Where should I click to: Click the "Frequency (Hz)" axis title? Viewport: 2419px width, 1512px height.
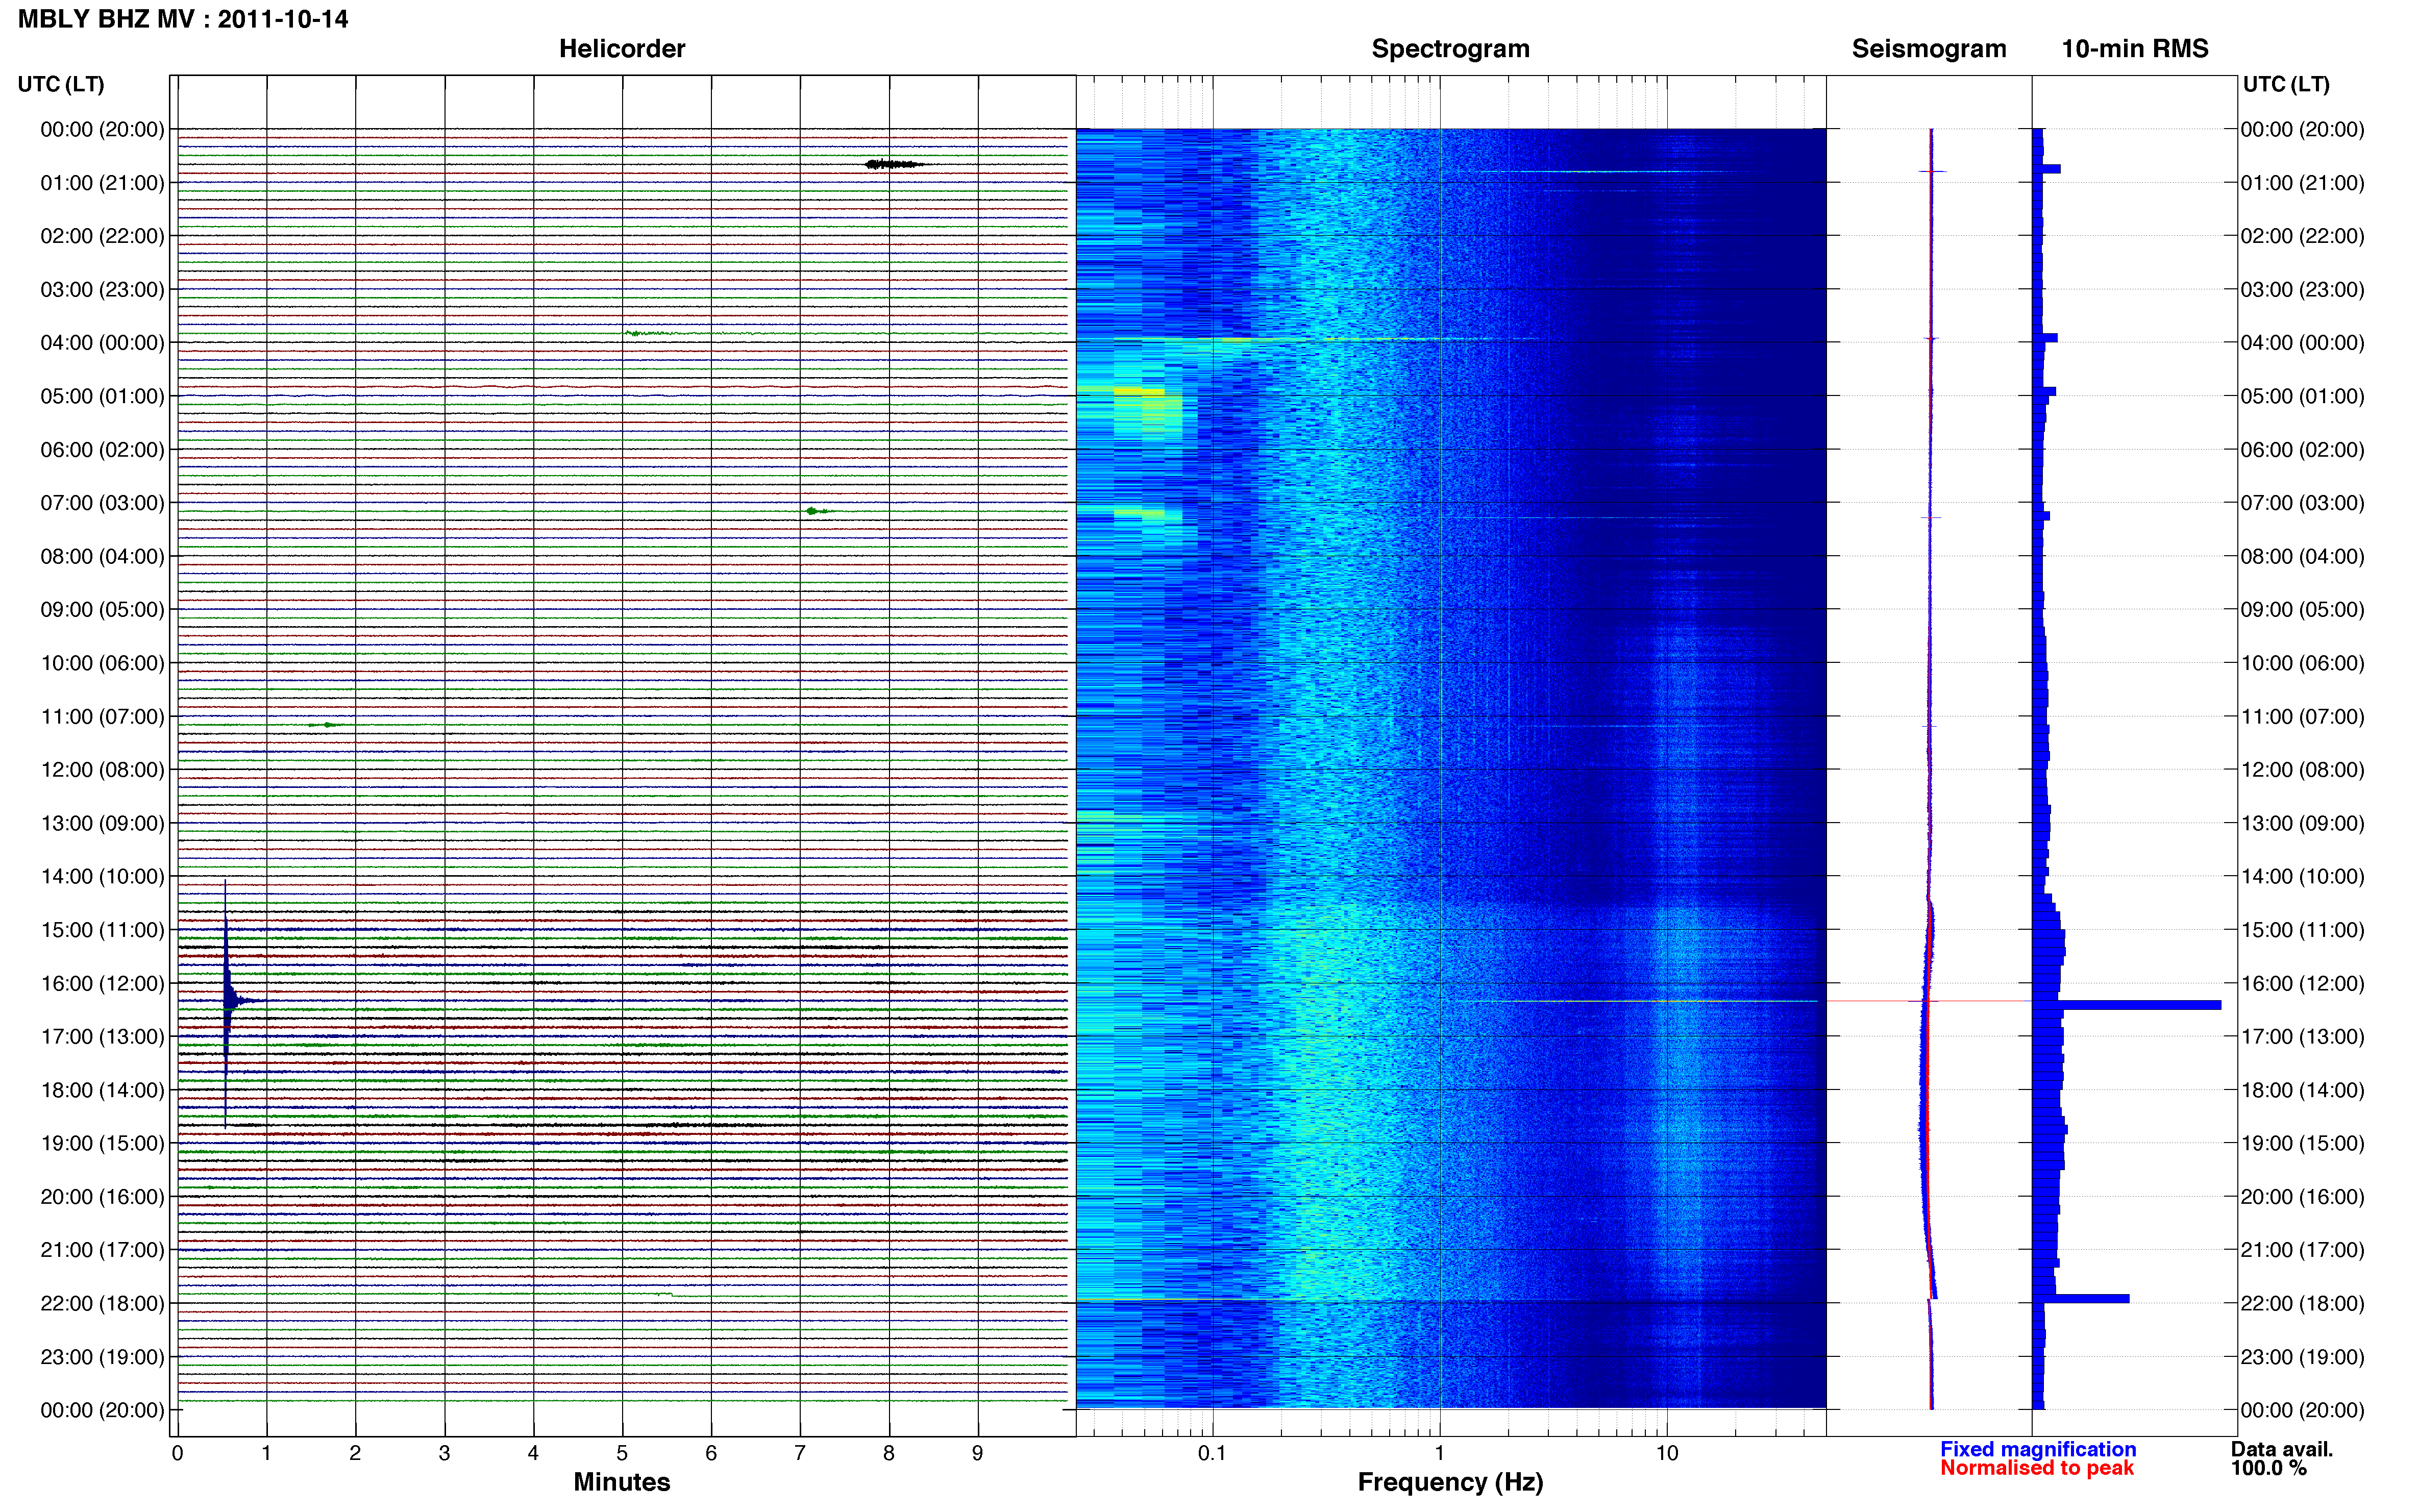point(1450,1482)
